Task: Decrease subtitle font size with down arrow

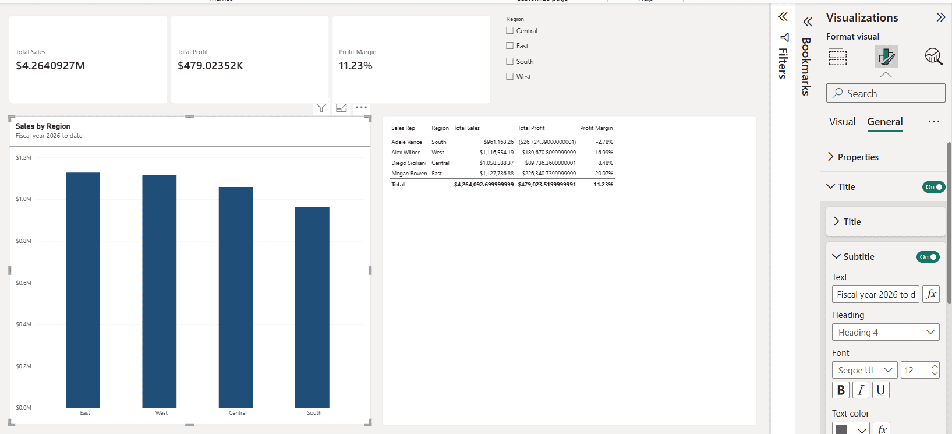Action: (935, 373)
